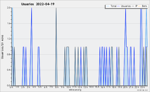Click the wikiscan.org label
150x92 pixels.
point(75,90)
